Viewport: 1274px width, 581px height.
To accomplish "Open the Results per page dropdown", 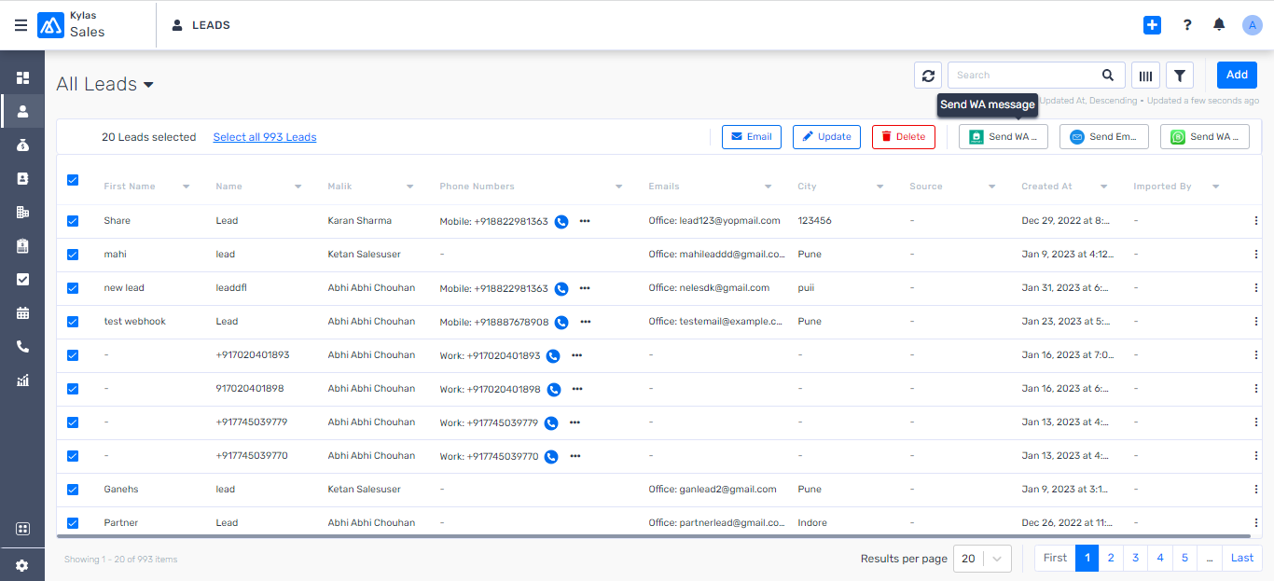I will (985, 559).
